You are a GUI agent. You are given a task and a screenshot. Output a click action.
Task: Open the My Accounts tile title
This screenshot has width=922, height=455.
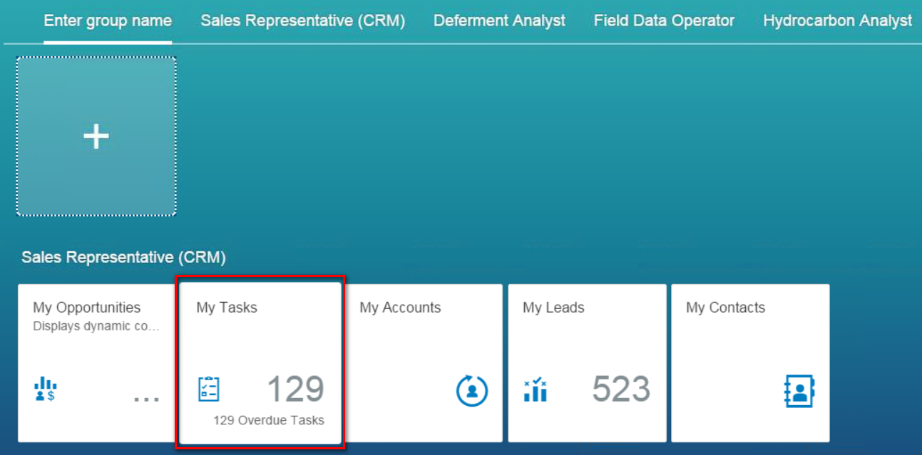coord(400,308)
